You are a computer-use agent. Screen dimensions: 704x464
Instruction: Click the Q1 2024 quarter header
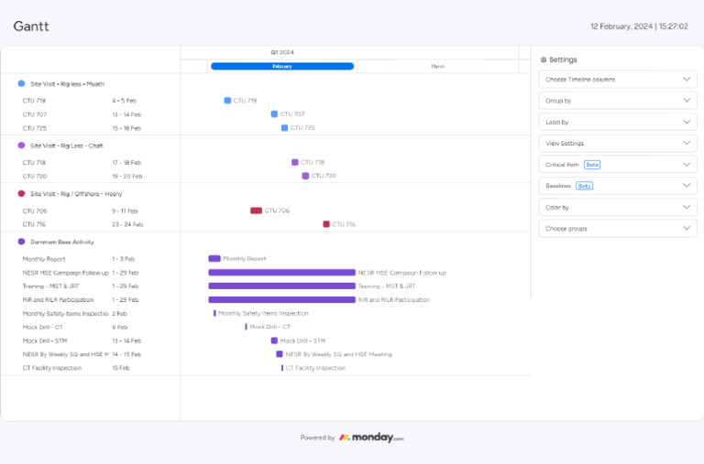pos(282,52)
